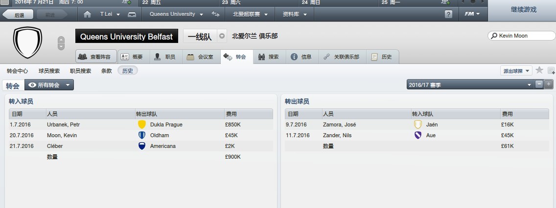This screenshot has width=556, height=208.
Task: Open the 所有转会 filter dropdown
Action: 49,85
